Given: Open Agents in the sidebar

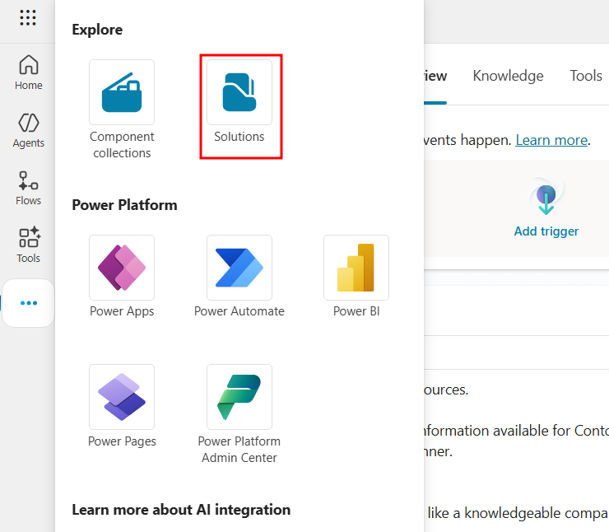Looking at the screenshot, I should pos(28,131).
